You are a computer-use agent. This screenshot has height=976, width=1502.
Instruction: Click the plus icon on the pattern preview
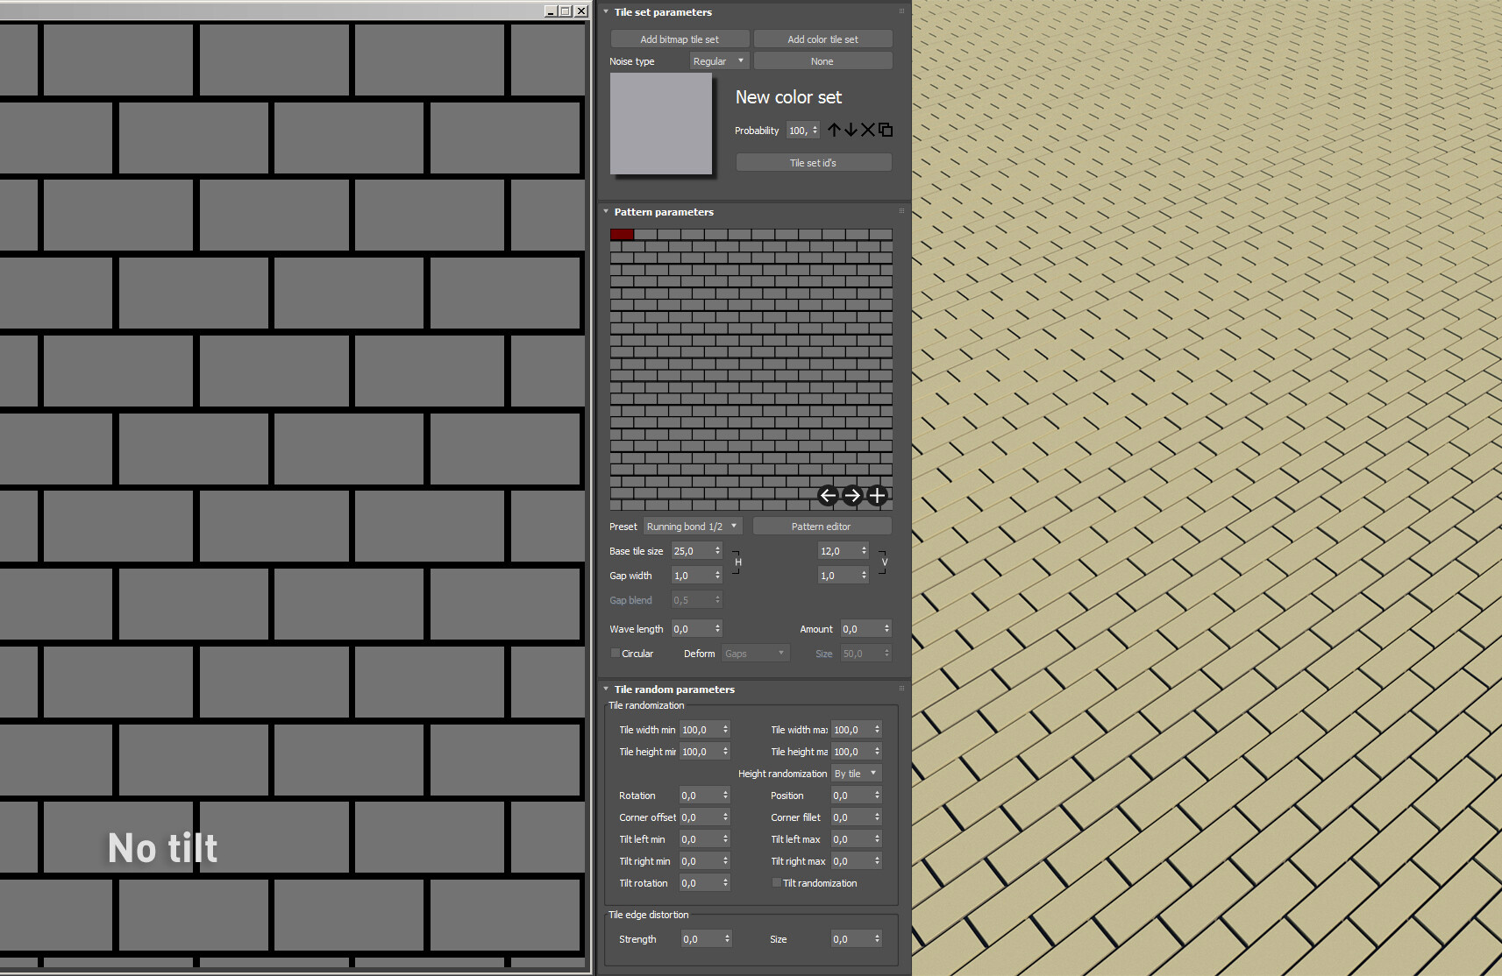coord(877,496)
